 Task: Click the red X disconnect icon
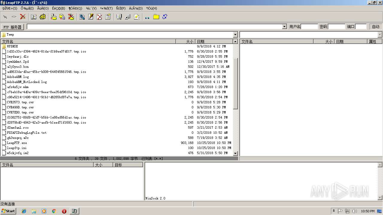[x=23, y=17]
